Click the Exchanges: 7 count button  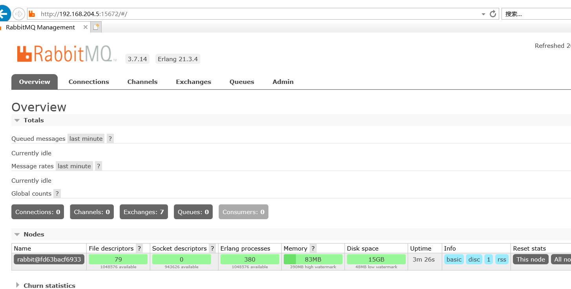coord(144,212)
